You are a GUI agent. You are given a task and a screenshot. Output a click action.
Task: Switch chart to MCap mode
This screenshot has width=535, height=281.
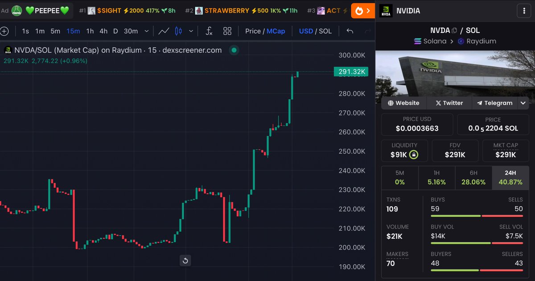click(276, 31)
